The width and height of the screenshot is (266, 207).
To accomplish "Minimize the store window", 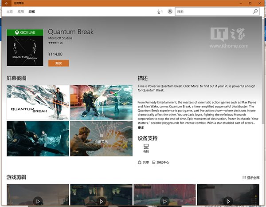I will click(241, 3).
